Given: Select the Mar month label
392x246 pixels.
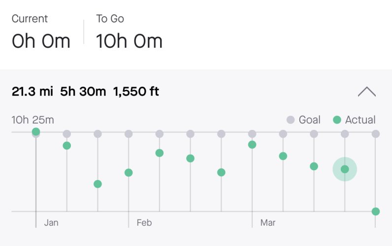Looking at the screenshot, I should [x=268, y=222].
